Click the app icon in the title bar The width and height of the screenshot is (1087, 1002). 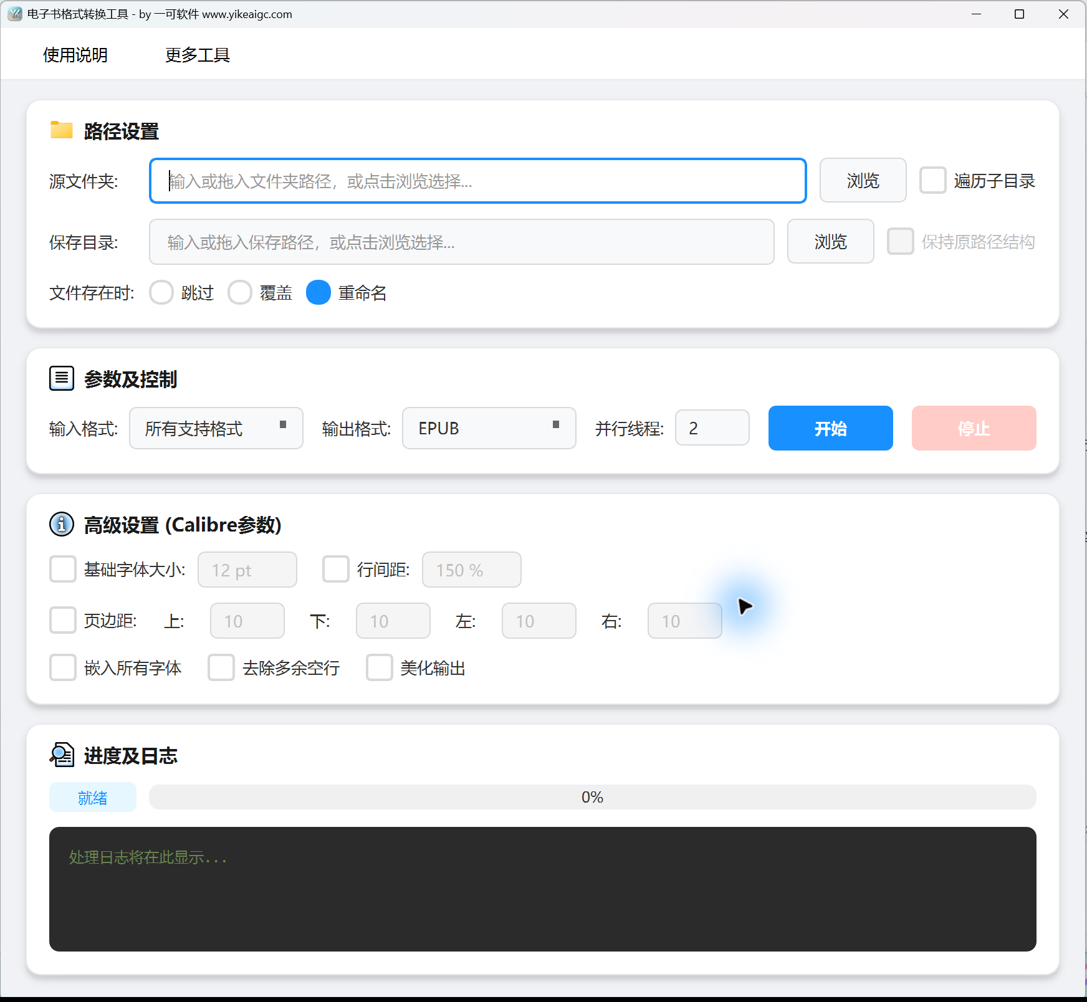pos(15,14)
